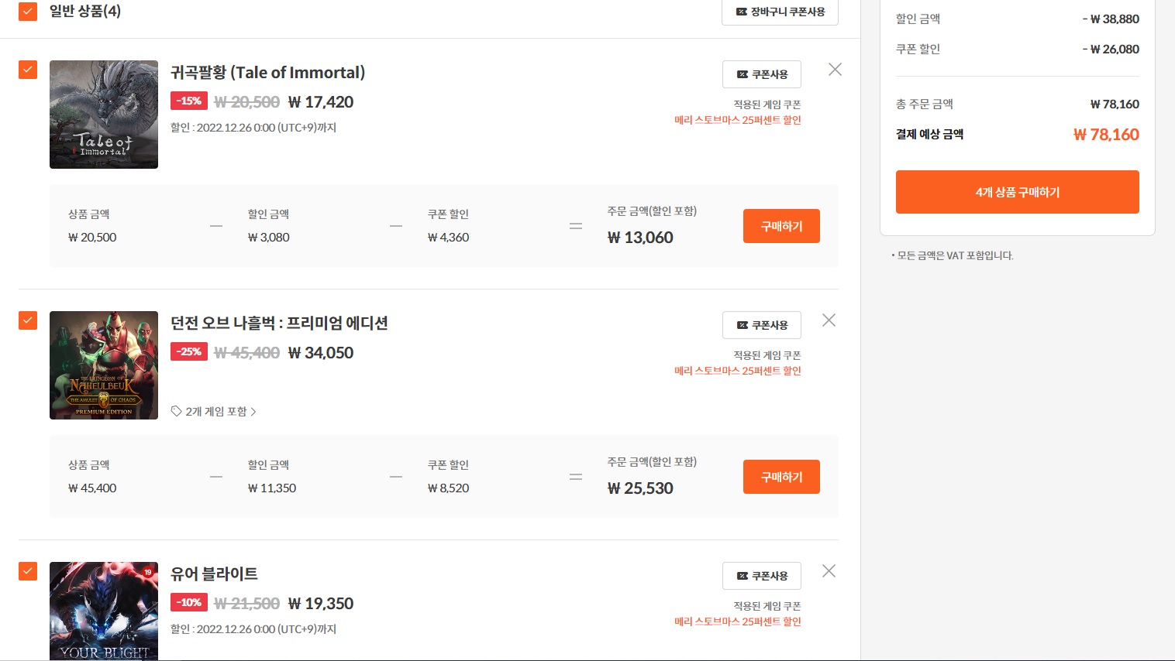Image resolution: width=1175 pixels, height=661 pixels.
Task: Click 쿠폰사용 button for Tale of Immortal
Action: point(762,74)
